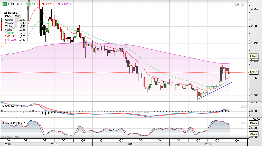This screenshot has width=262, height=146.
Task: Click the green Eq equity icon
Action: point(5,4)
